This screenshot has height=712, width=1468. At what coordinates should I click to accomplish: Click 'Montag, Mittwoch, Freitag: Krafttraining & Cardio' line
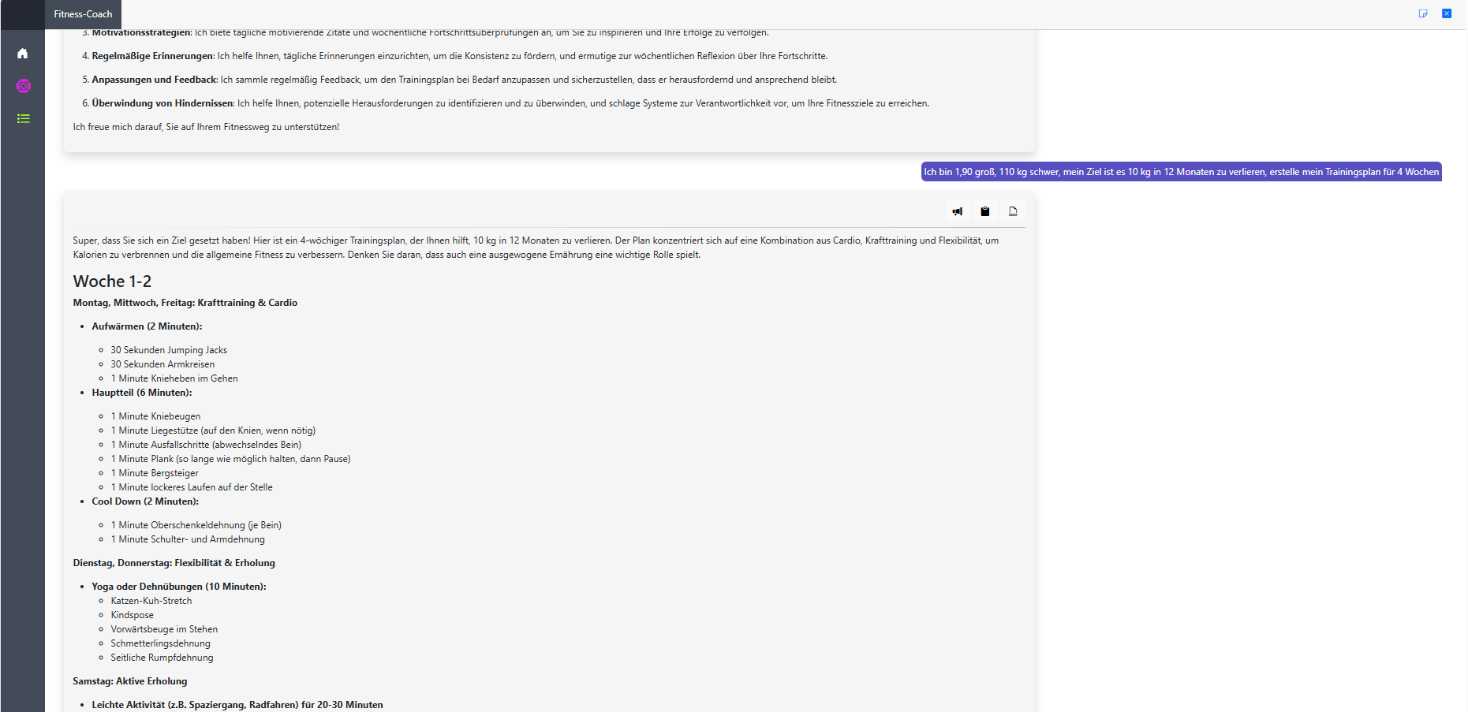coord(185,303)
